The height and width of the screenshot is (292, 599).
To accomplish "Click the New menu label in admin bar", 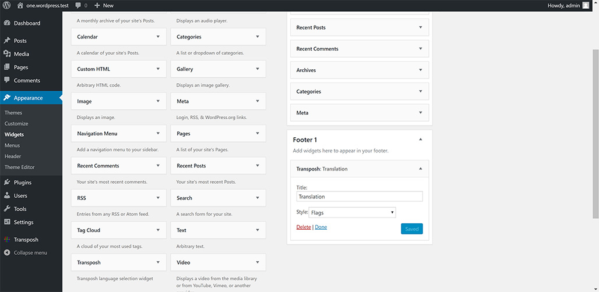I will coord(108,5).
